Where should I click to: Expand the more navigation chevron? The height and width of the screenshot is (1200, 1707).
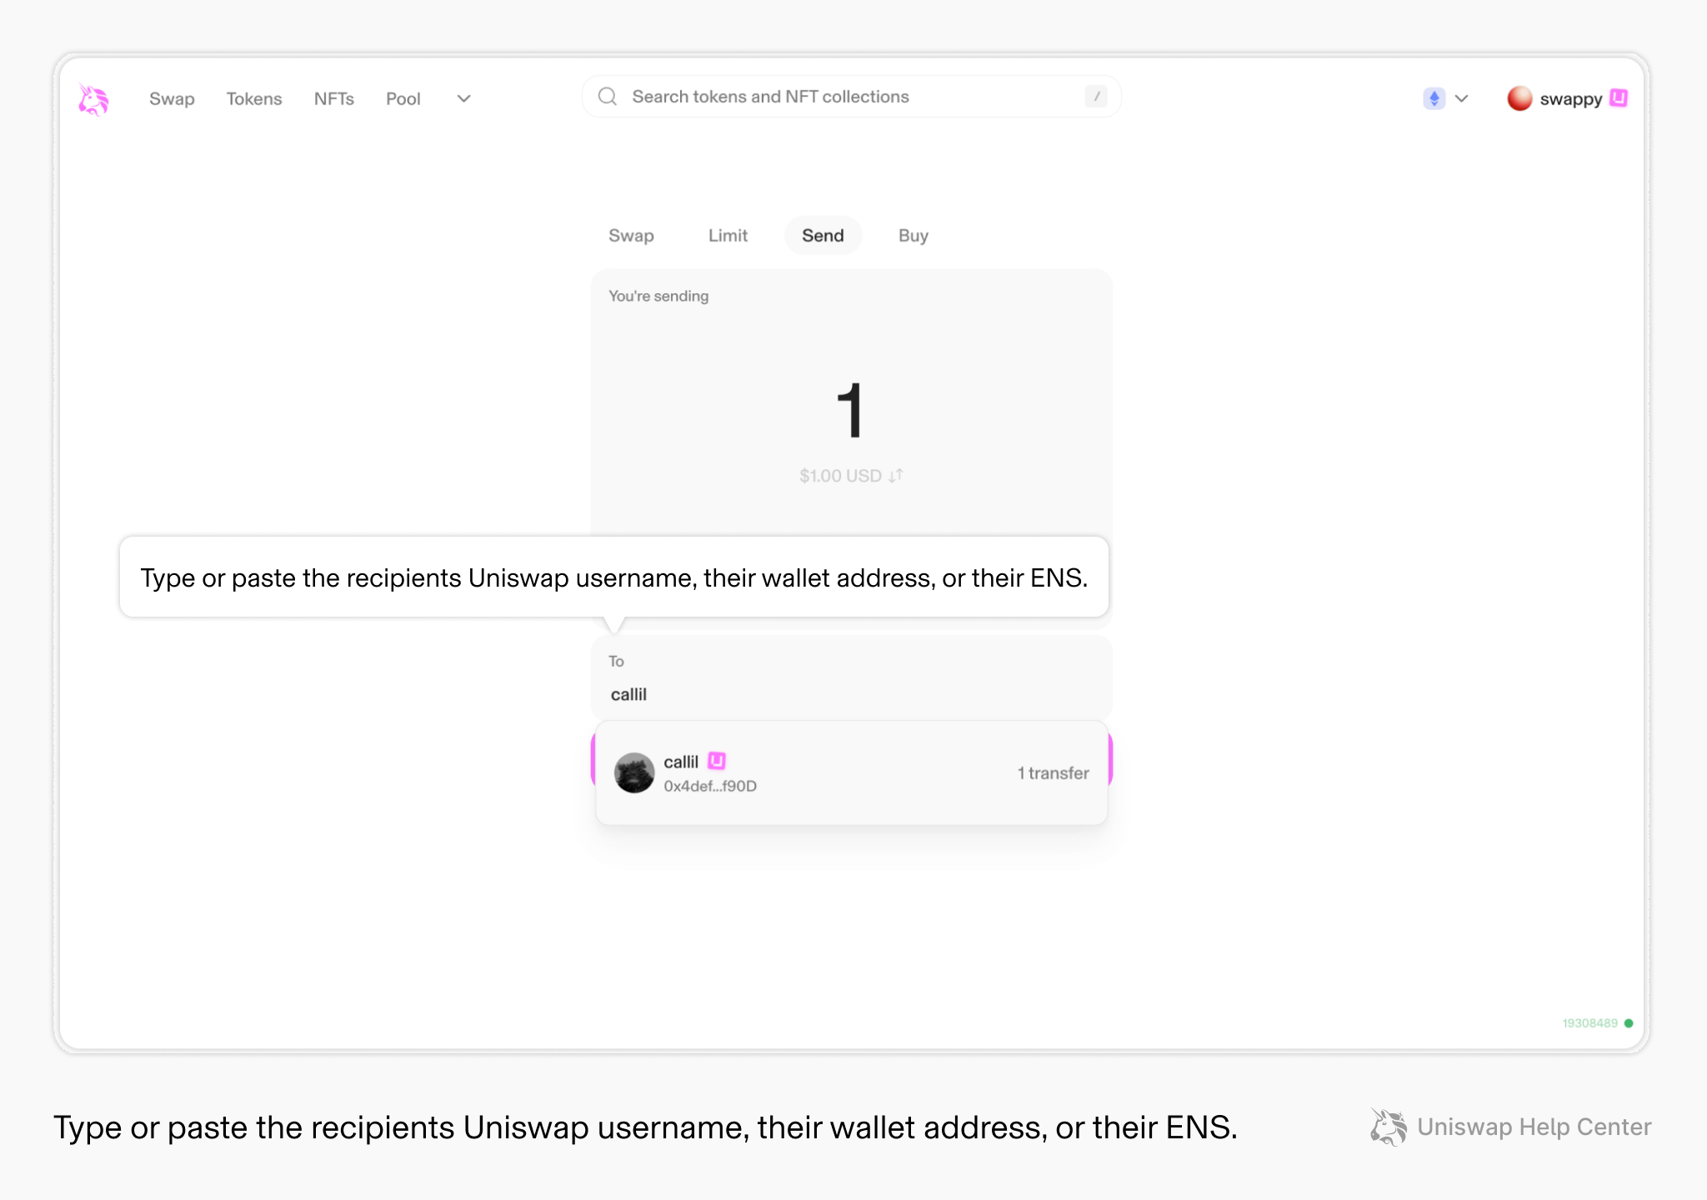[x=464, y=98]
